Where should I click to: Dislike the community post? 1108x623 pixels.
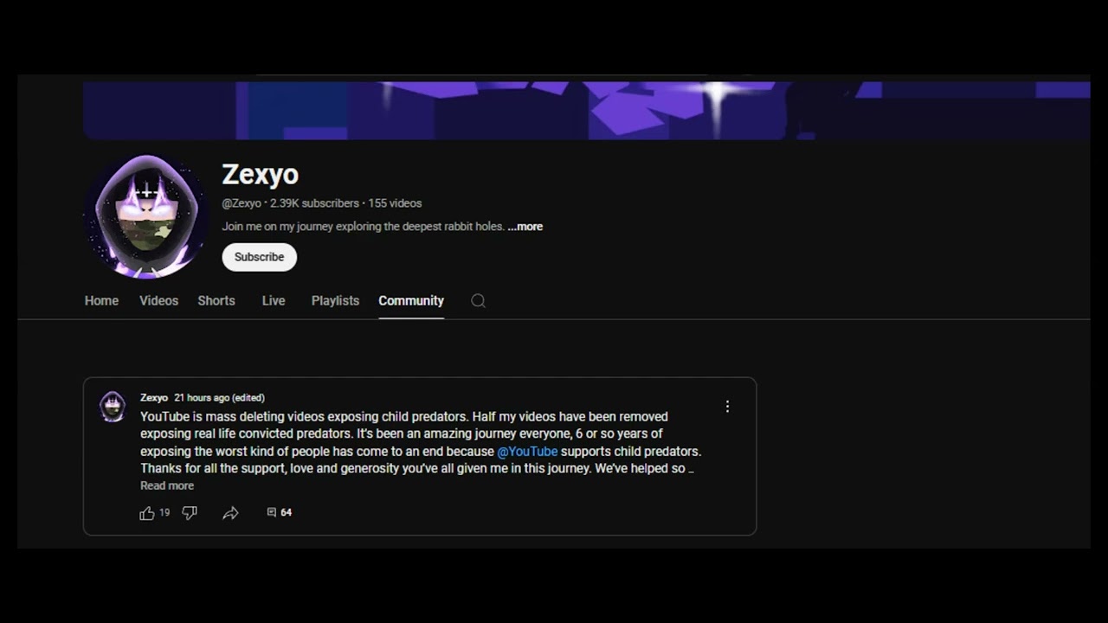click(190, 513)
